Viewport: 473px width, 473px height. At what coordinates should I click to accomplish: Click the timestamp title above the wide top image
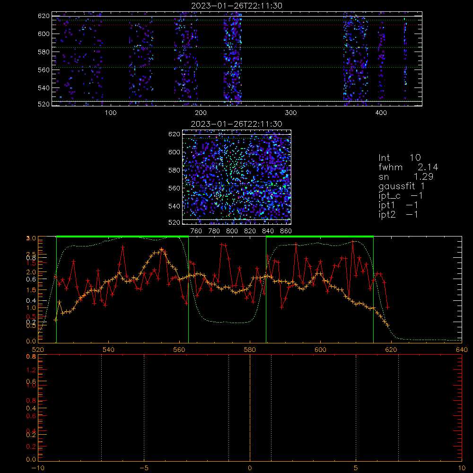tap(237, 6)
